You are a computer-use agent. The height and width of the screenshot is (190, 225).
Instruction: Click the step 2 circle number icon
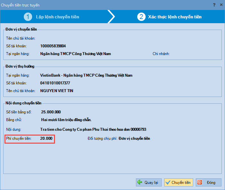coord(141,17)
